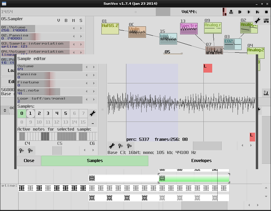Viewport: 271px width, 211px height.
Task: Select sample slot 5
Action: click(66, 113)
